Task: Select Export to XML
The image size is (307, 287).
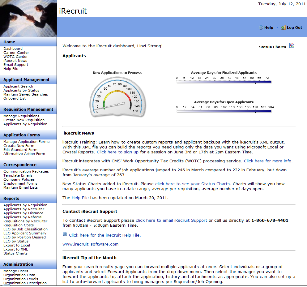Action: 16,249
